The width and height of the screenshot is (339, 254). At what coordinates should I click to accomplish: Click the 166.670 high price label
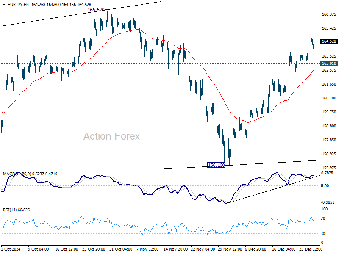[96, 10]
